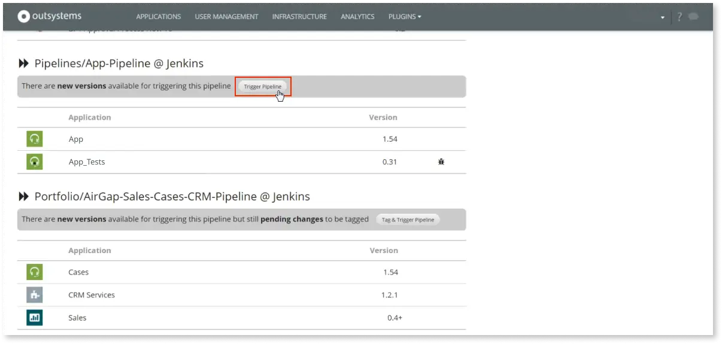The width and height of the screenshot is (722, 344).
Task: Open the App_Tests application row
Action: point(241,162)
